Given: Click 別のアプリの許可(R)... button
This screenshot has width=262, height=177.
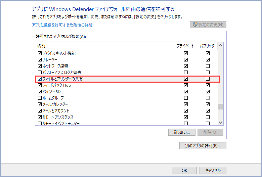Looking at the screenshot, I should point(203,146).
